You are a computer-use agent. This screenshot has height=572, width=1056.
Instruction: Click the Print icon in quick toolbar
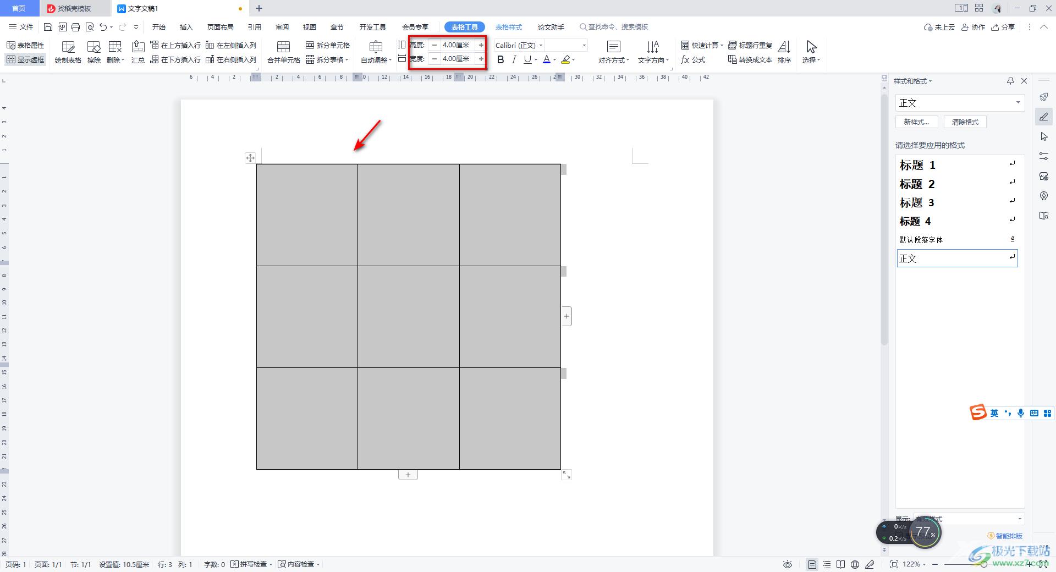[75, 27]
